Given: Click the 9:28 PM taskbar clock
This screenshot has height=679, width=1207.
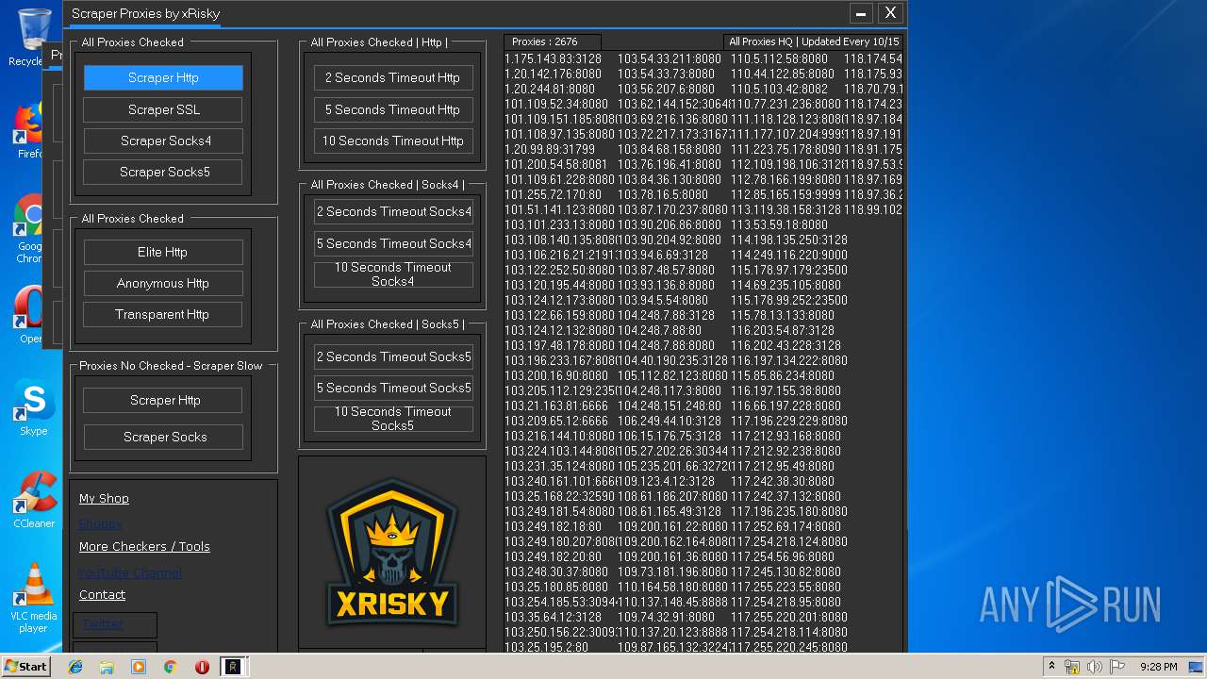Looking at the screenshot, I should pyautogui.click(x=1158, y=667).
